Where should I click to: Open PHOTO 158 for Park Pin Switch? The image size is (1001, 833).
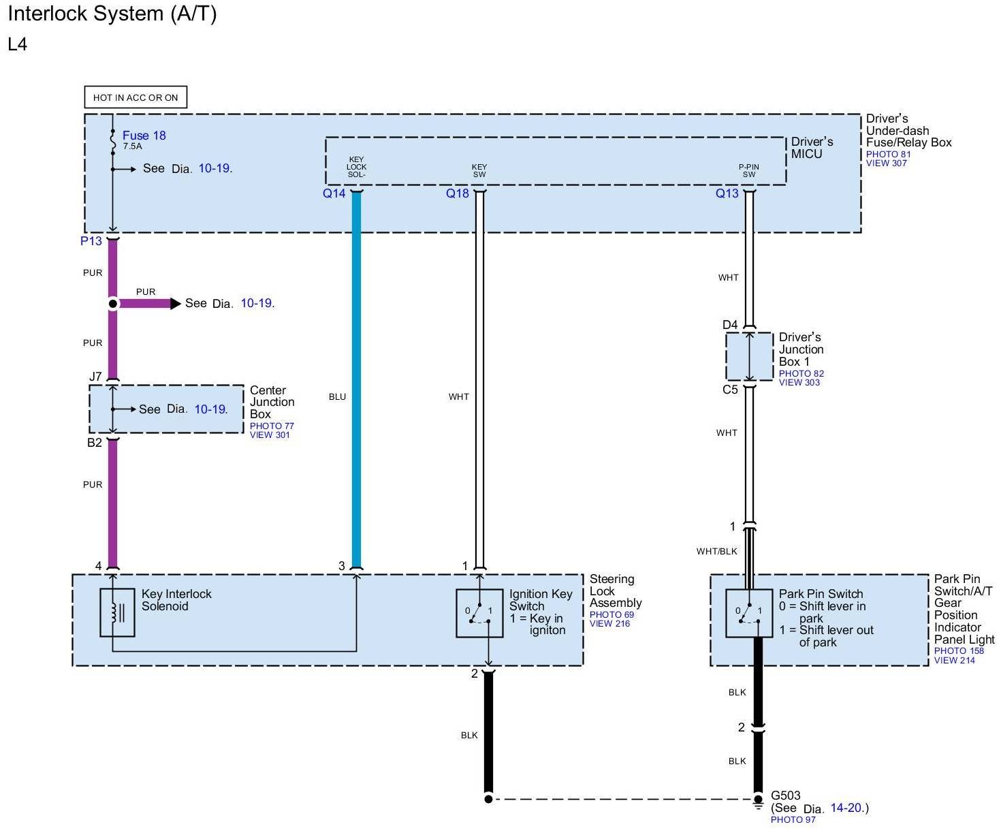pyautogui.click(x=959, y=651)
